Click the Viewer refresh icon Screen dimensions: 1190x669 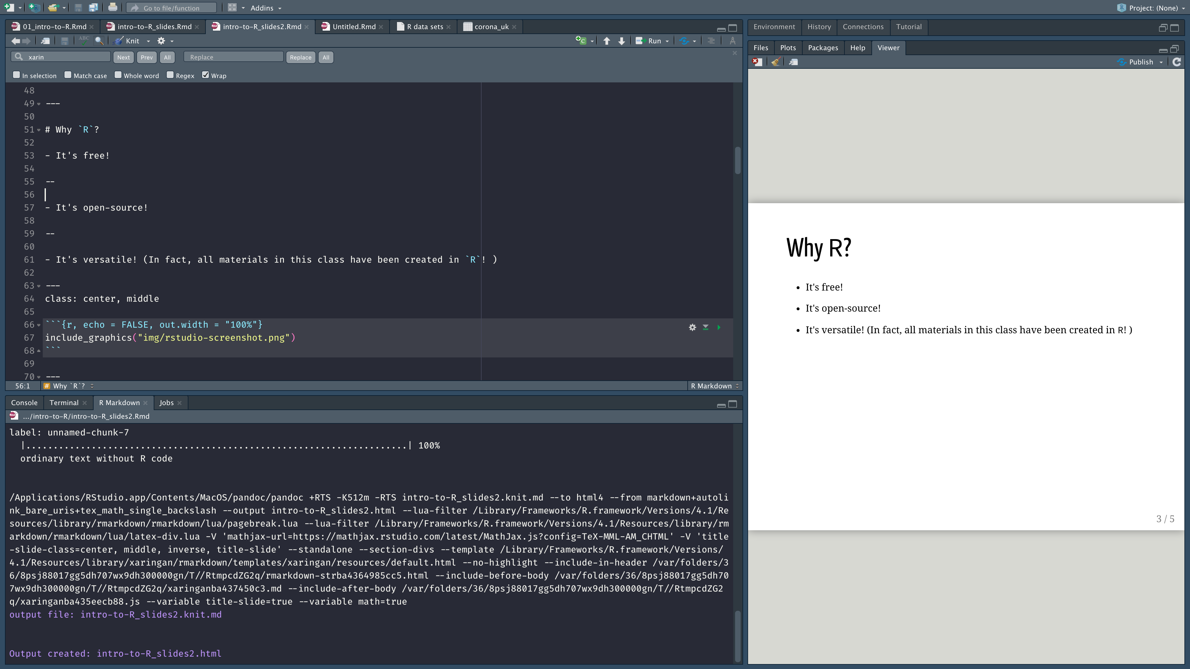coord(1177,62)
